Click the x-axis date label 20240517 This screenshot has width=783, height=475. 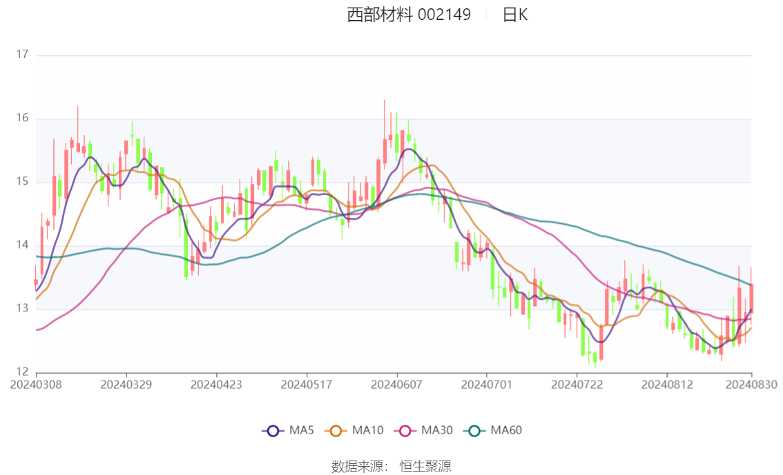(x=307, y=385)
